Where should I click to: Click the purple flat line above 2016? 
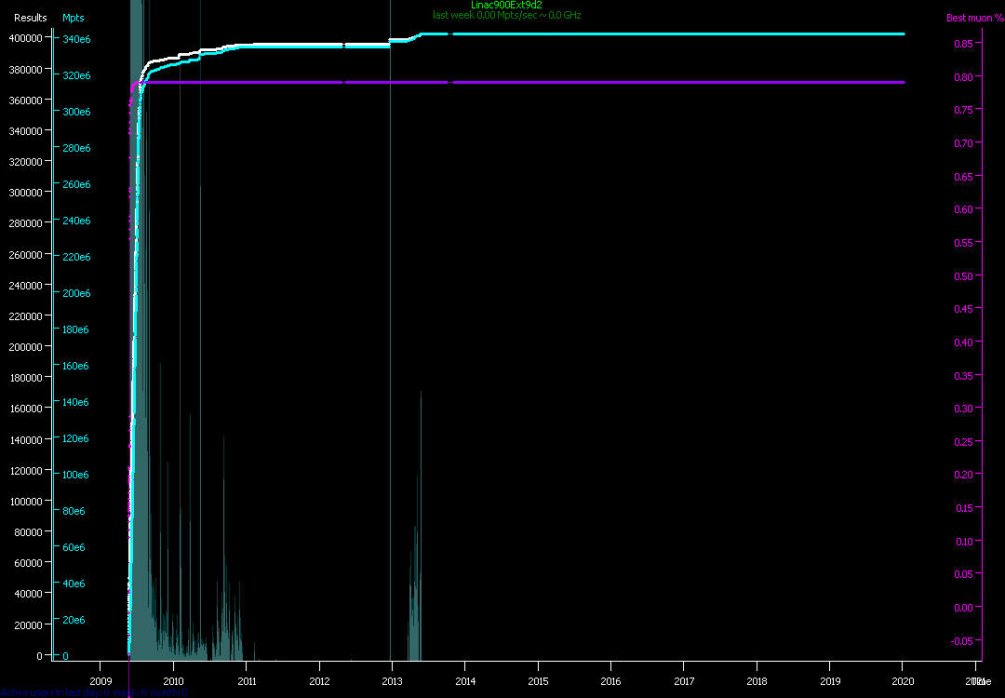(x=610, y=83)
